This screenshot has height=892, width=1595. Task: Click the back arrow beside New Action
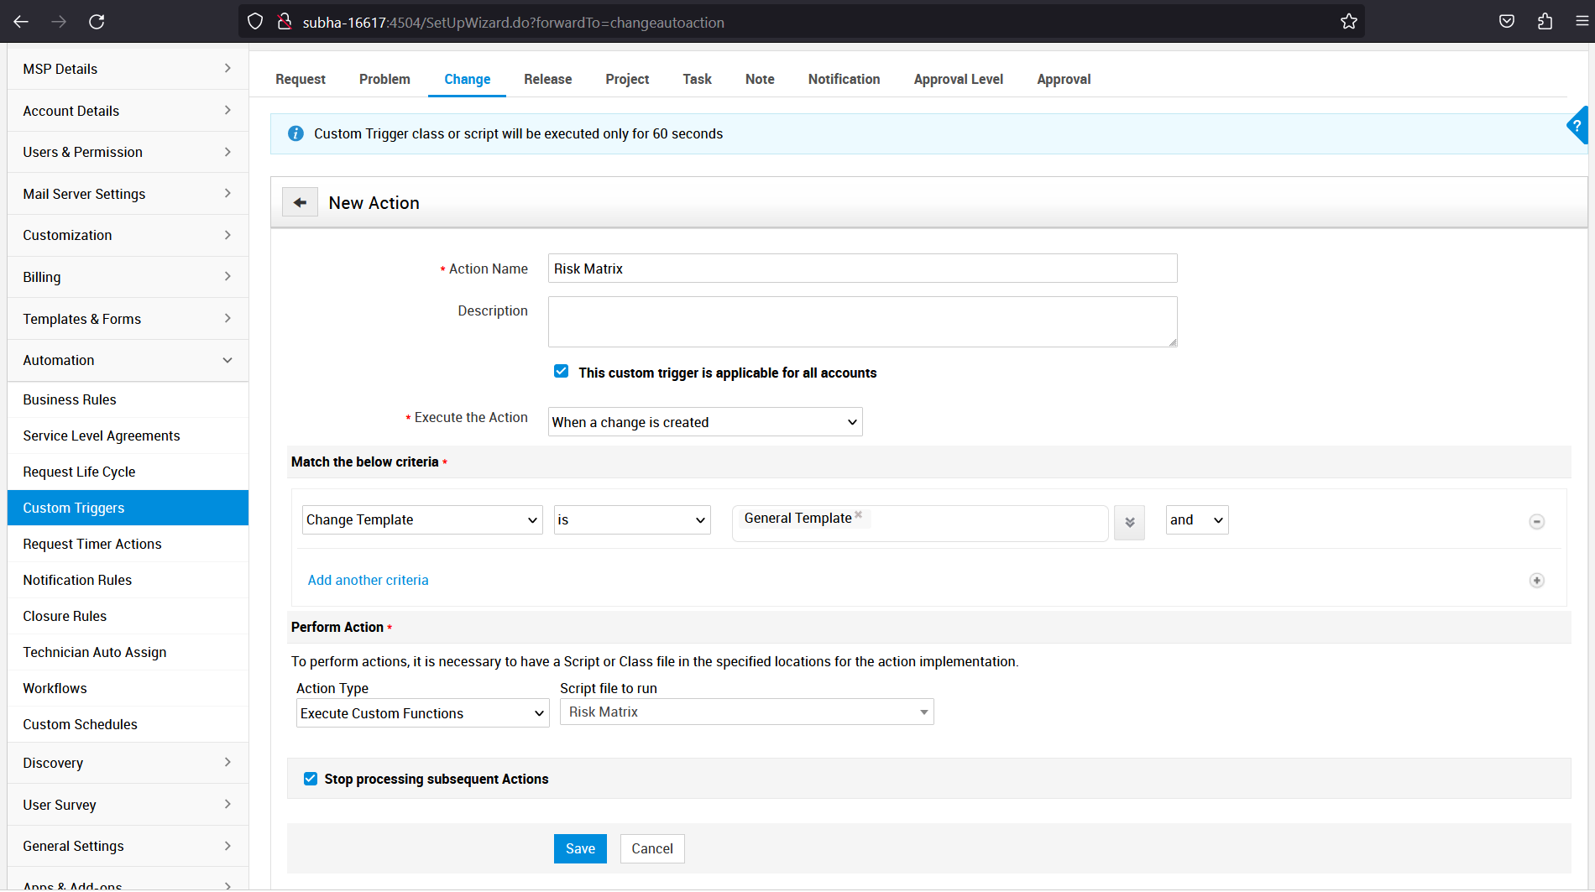click(x=300, y=203)
